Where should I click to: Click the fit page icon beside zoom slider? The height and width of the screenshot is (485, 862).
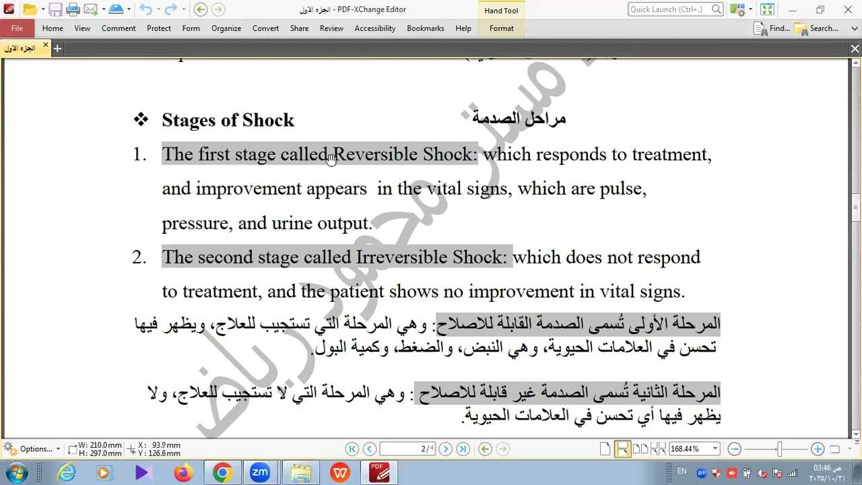[834, 449]
